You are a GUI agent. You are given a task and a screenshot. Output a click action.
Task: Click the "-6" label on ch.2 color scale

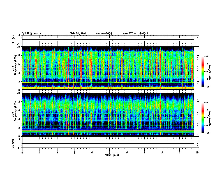point(207,103)
